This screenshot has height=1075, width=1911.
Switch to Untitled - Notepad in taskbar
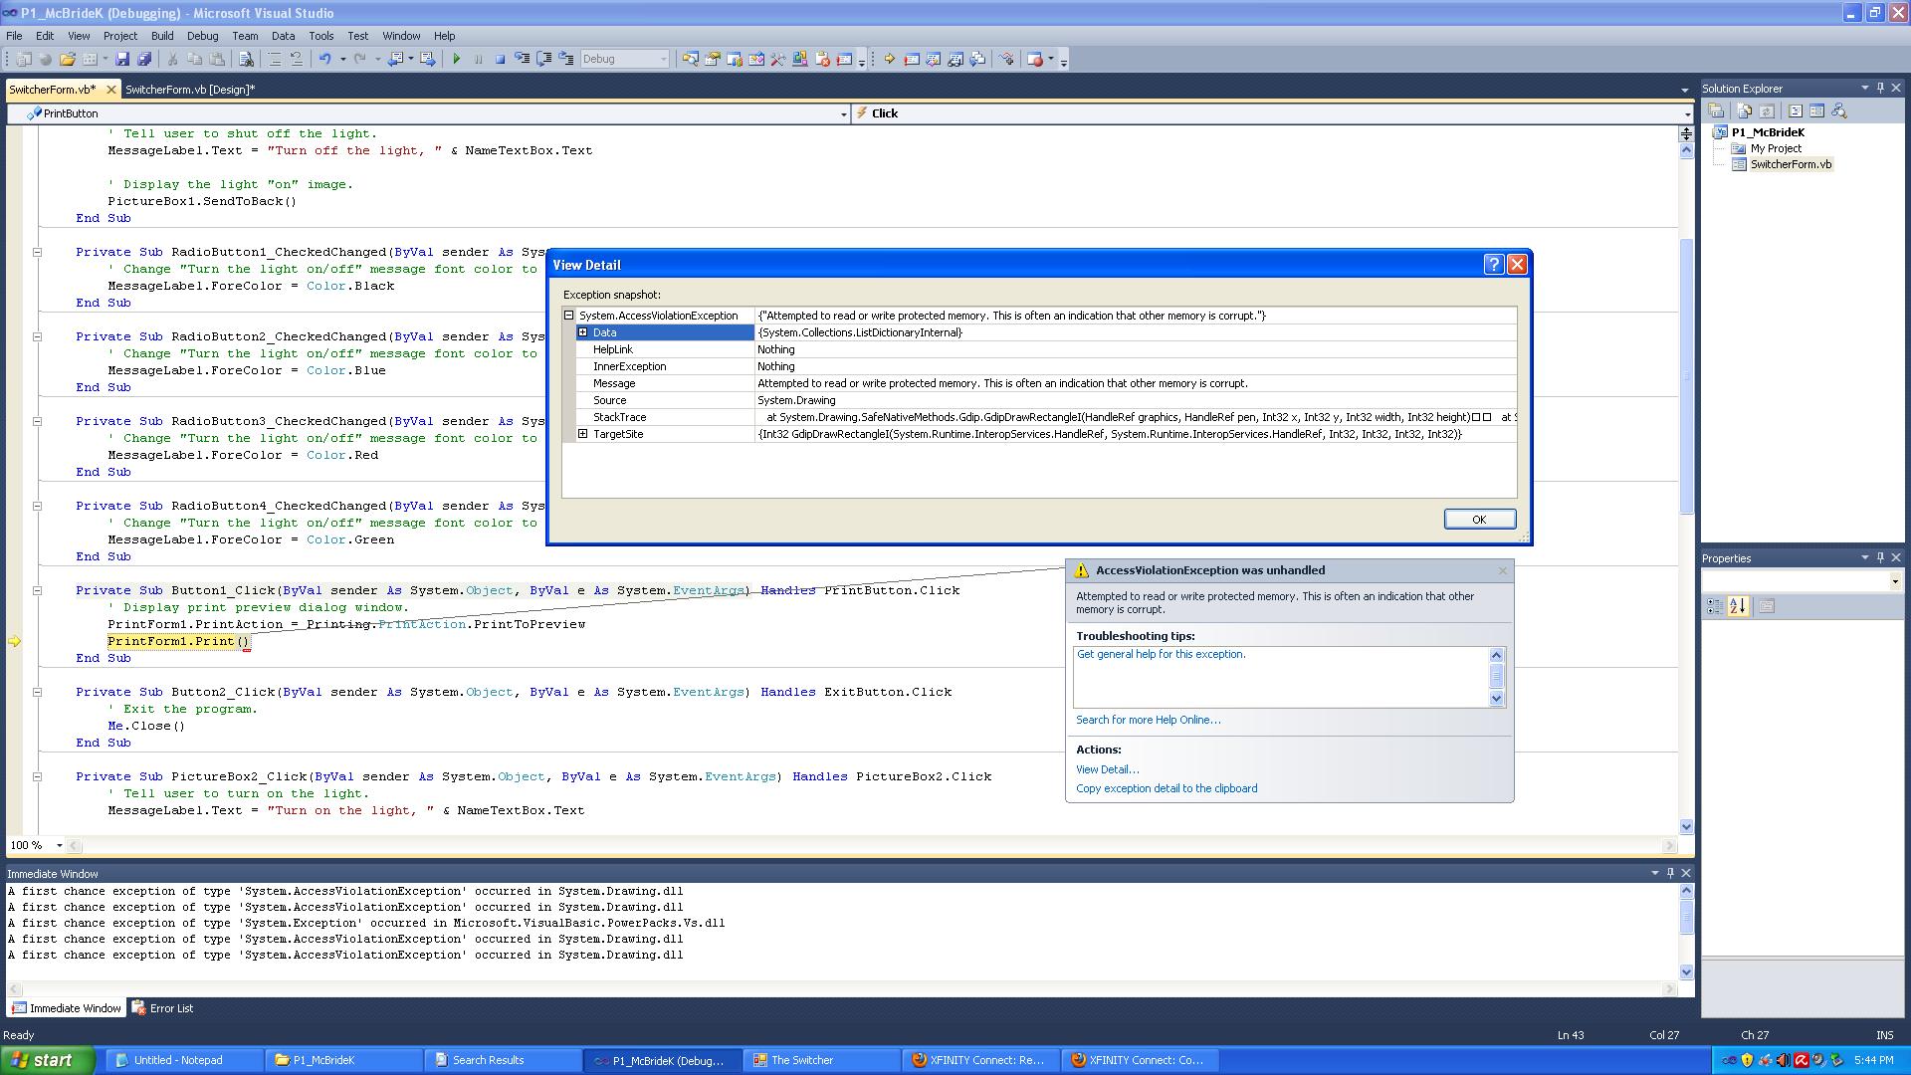click(184, 1060)
